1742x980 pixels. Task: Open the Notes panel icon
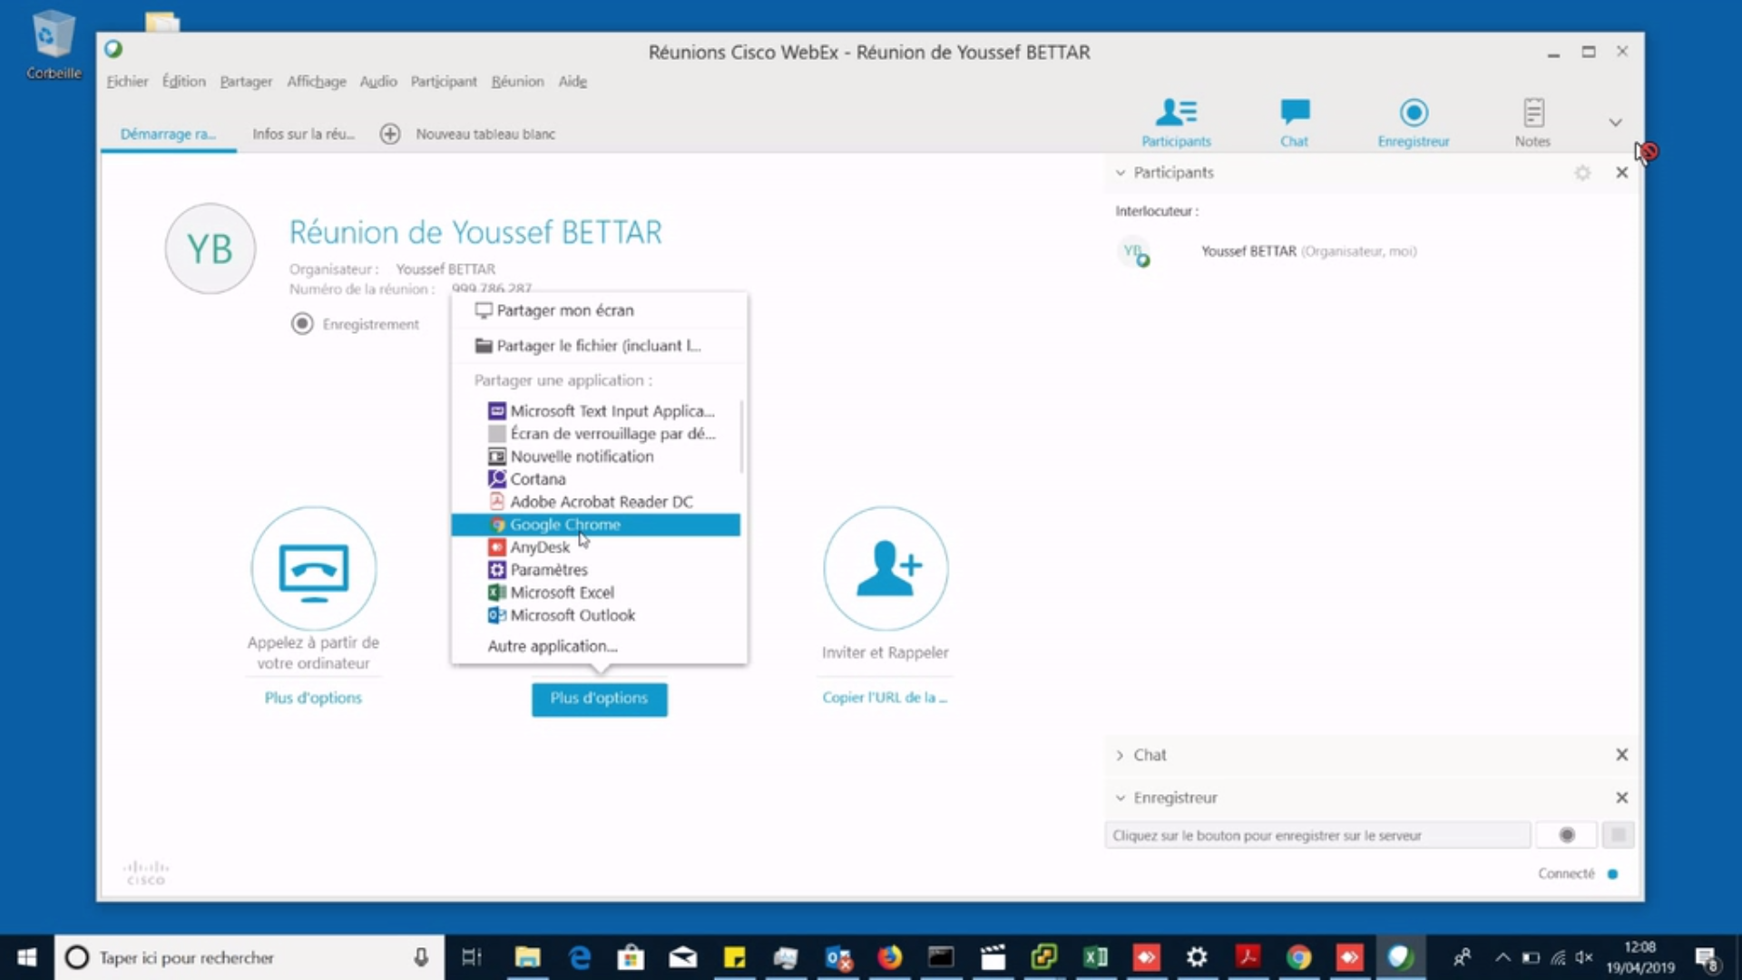click(1532, 113)
